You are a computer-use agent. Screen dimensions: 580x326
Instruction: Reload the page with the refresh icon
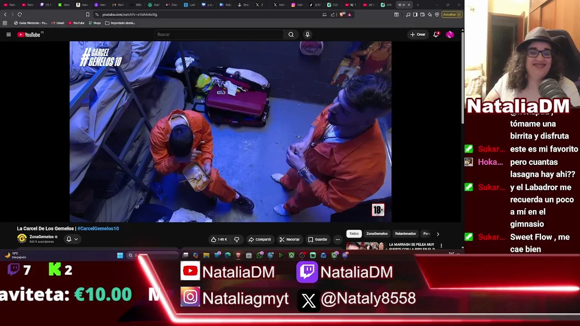pyautogui.click(x=19, y=14)
